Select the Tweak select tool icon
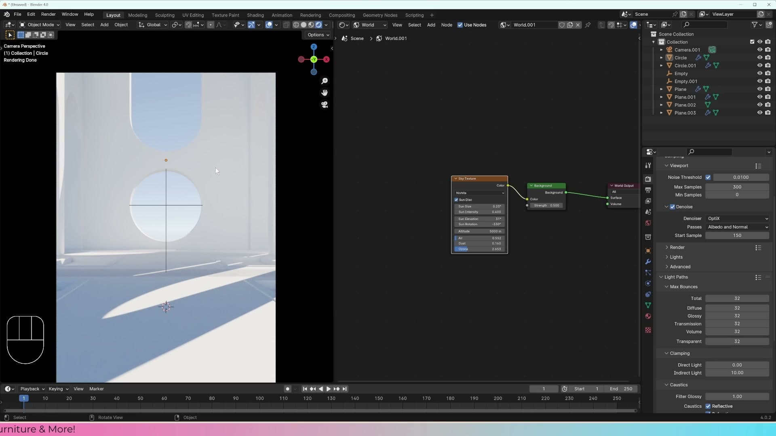This screenshot has width=776, height=436. tap(10, 35)
